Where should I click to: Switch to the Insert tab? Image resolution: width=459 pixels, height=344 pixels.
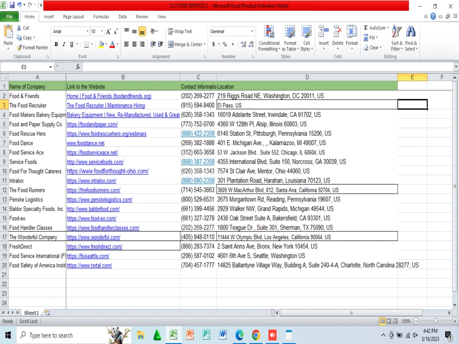[49, 17]
